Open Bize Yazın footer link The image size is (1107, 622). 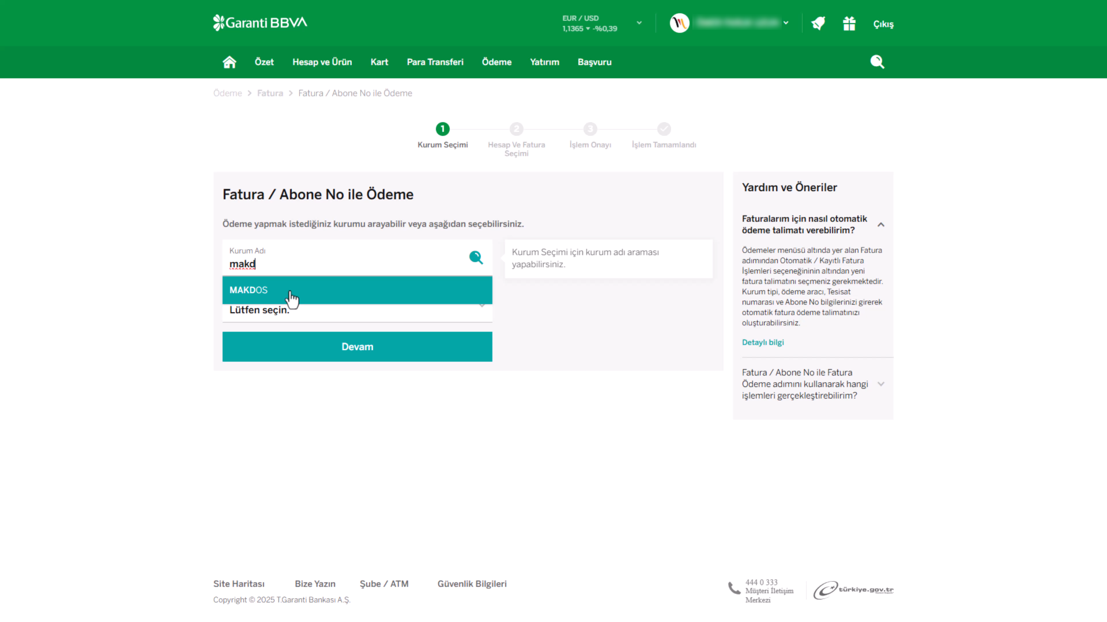315,584
